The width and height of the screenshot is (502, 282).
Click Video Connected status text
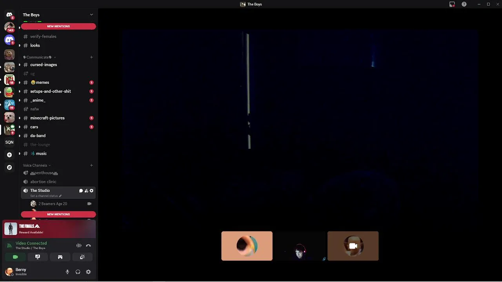point(31,243)
